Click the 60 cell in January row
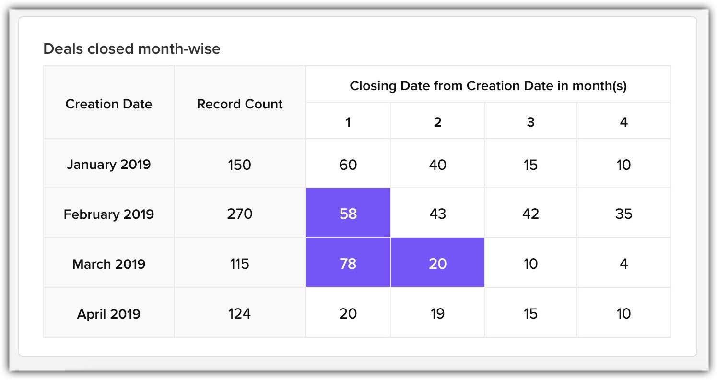 point(348,165)
